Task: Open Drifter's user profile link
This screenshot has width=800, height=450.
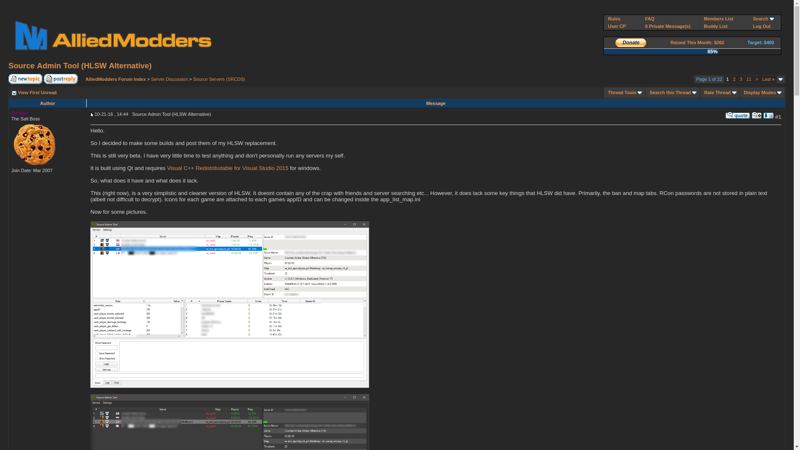Action: pyautogui.click(x=20, y=113)
